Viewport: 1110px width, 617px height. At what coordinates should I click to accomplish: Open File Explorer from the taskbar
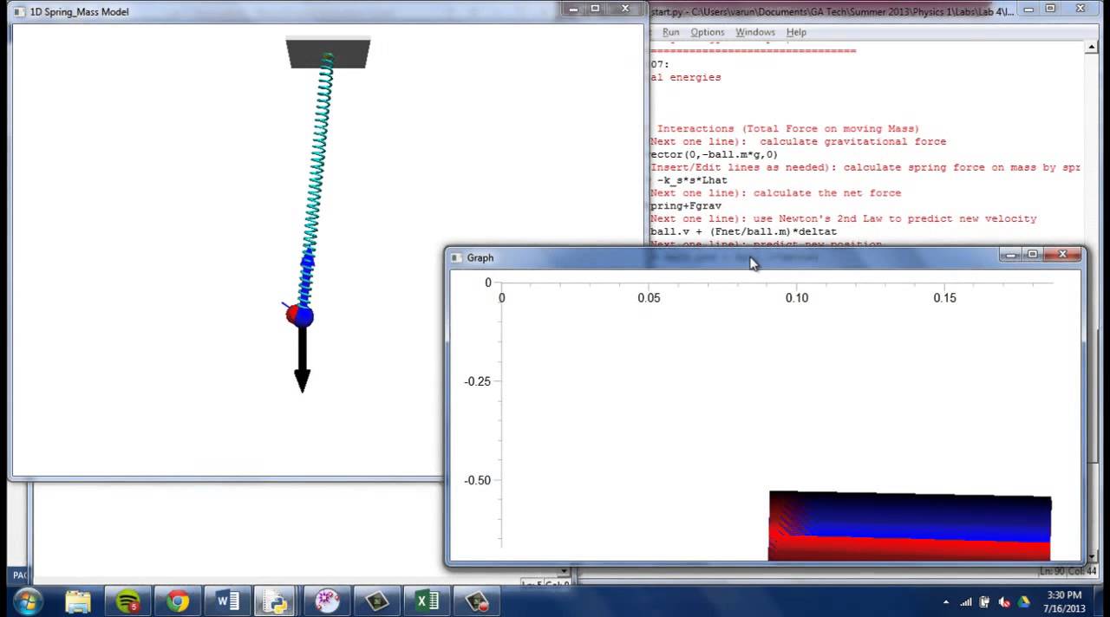pyautogui.click(x=78, y=601)
